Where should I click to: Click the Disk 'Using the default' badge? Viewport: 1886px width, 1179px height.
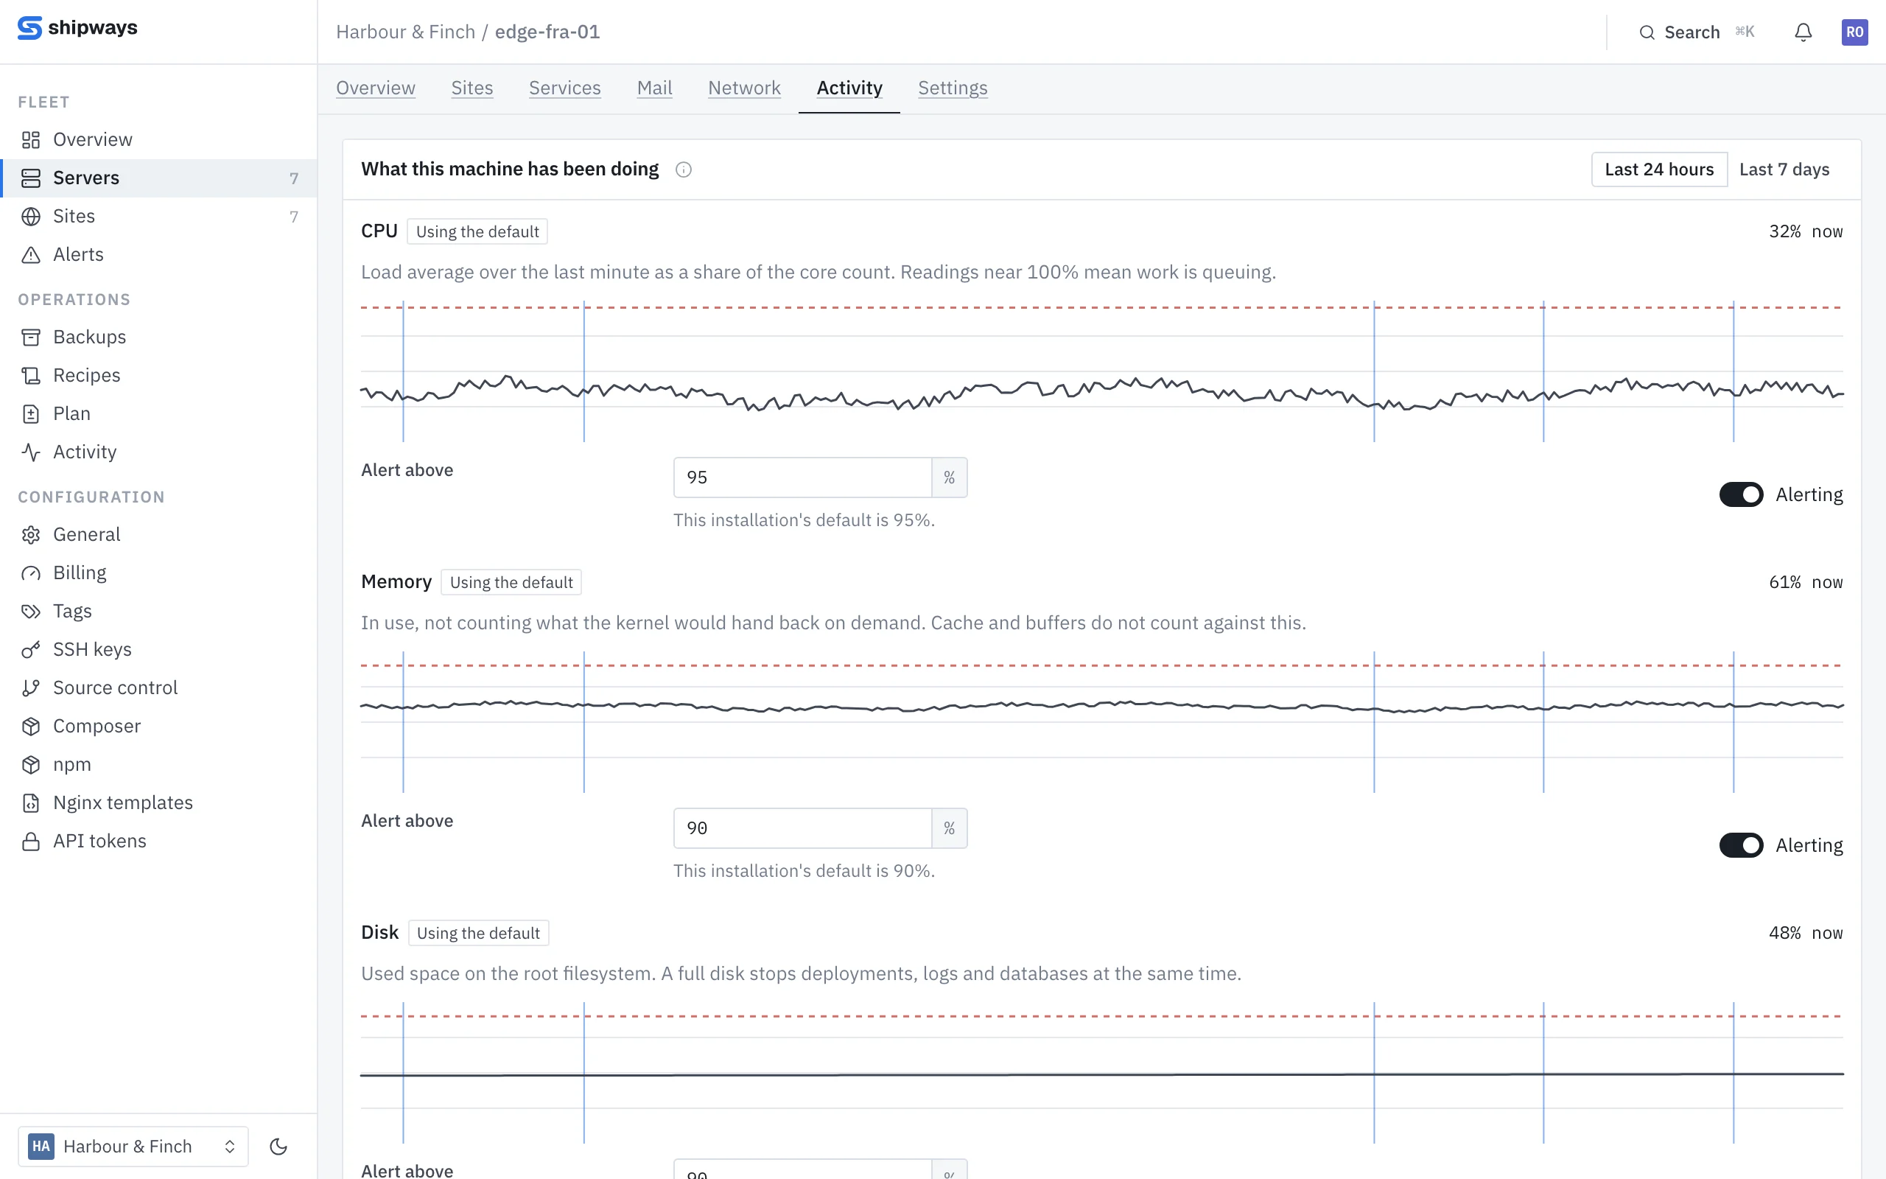click(479, 933)
